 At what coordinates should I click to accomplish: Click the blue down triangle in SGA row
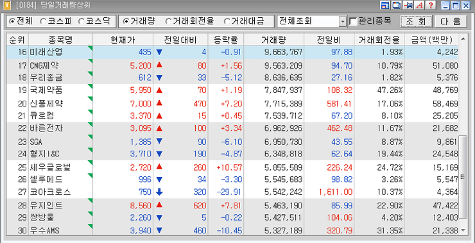coord(160,141)
